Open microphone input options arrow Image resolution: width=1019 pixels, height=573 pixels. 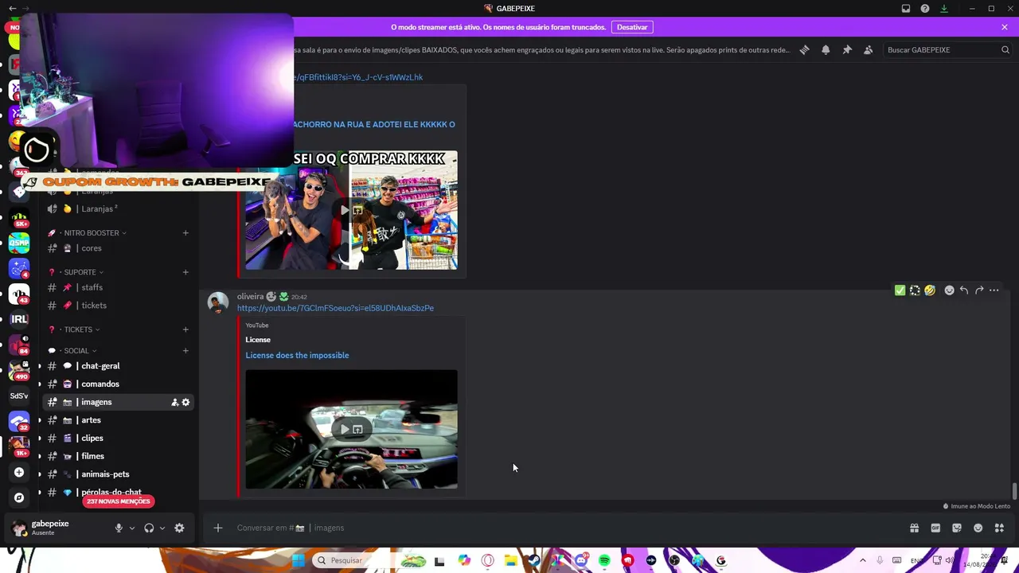(132, 528)
